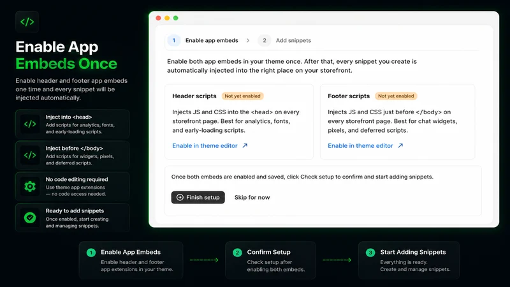510x287 pixels.
Task: Click step number 1 circle badge
Action: pyautogui.click(x=174, y=40)
